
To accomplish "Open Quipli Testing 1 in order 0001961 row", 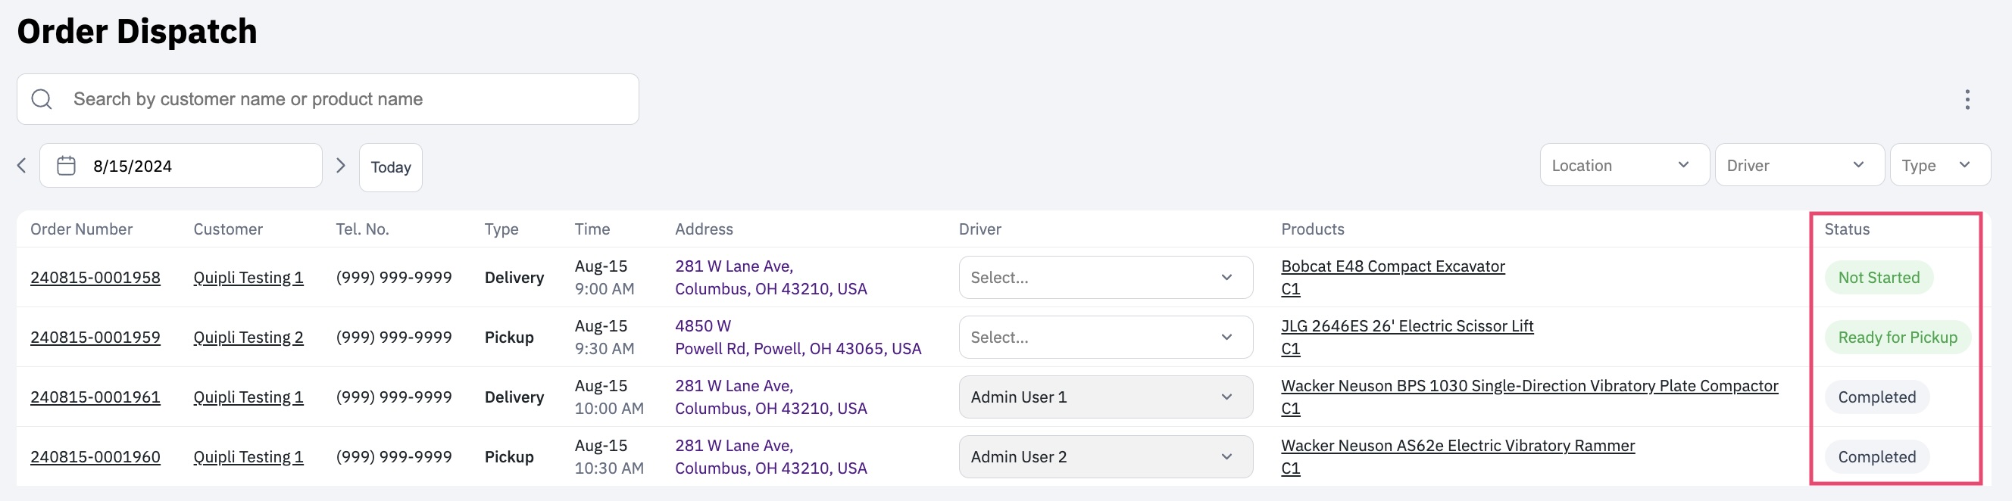I will click(248, 397).
